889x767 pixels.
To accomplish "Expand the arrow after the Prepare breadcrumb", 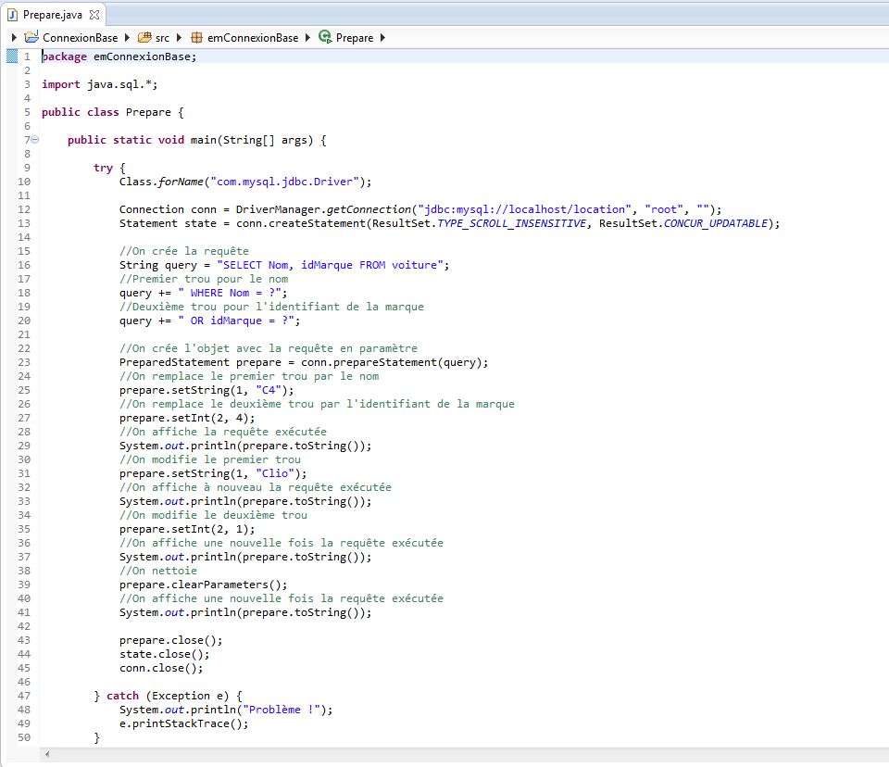I will 382,38.
